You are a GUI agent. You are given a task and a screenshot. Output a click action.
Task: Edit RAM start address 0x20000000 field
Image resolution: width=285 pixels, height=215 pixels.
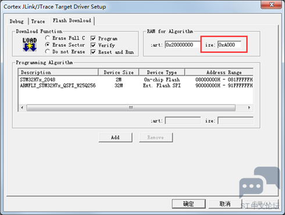click(x=183, y=45)
